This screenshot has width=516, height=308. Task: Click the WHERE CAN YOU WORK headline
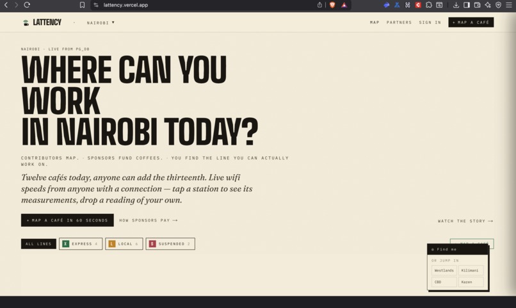(x=140, y=101)
